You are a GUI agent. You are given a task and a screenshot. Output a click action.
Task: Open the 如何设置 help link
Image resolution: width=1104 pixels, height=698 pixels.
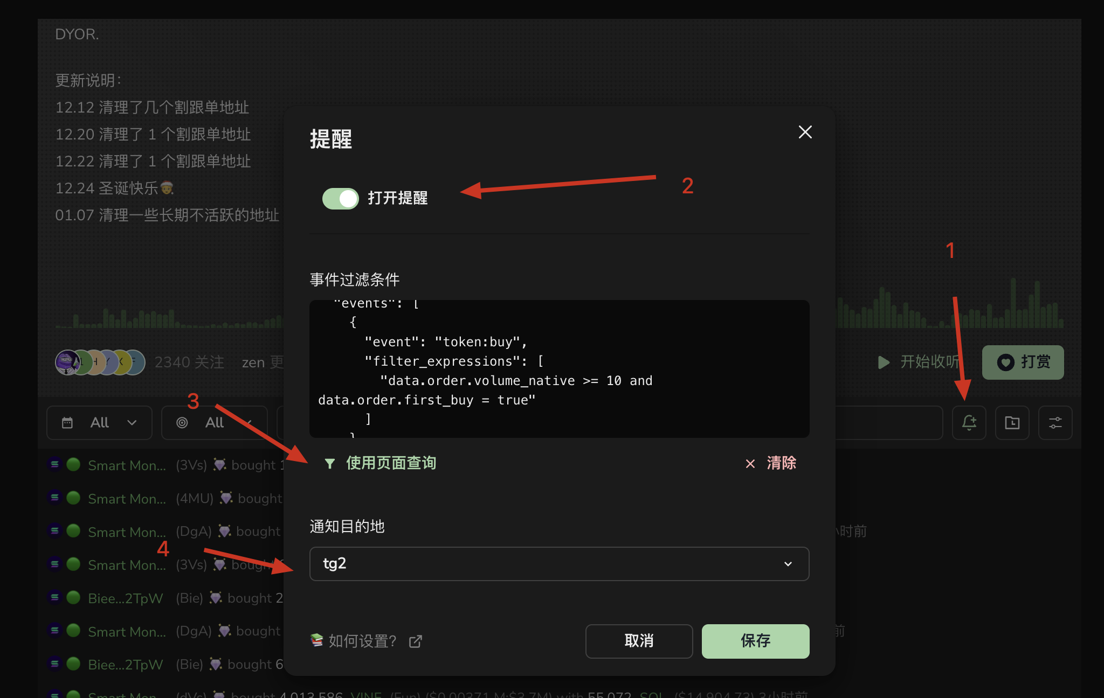362,641
